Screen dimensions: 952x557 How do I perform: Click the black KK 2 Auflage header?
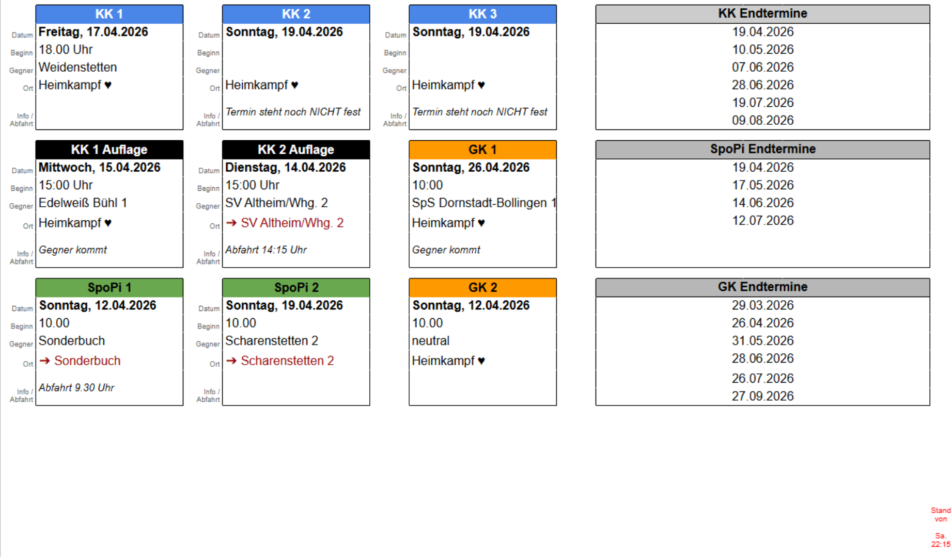coord(296,150)
